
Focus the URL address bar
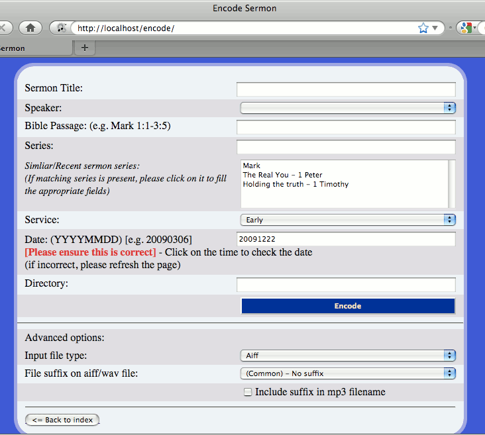[x=244, y=28]
